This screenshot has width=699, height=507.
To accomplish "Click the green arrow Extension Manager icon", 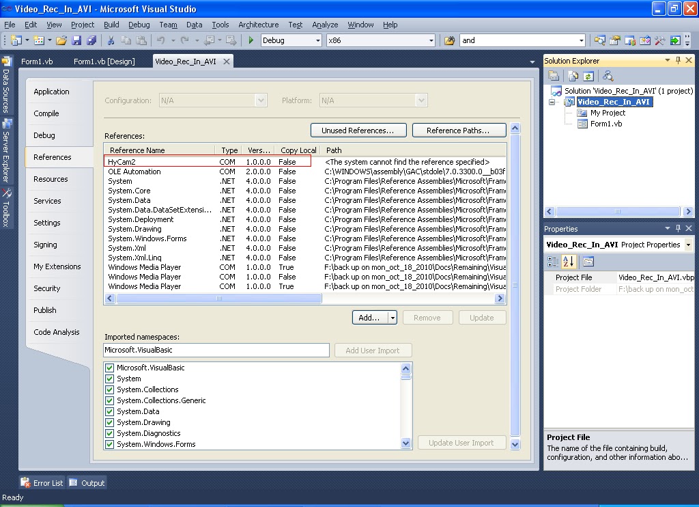I will point(675,40).
